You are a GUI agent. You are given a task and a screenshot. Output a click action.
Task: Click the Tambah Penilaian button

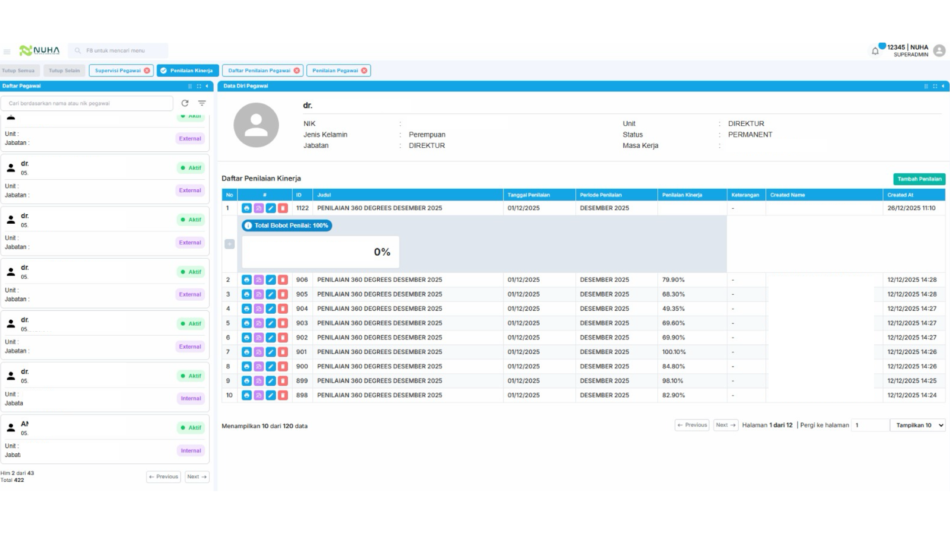point(919,179)
